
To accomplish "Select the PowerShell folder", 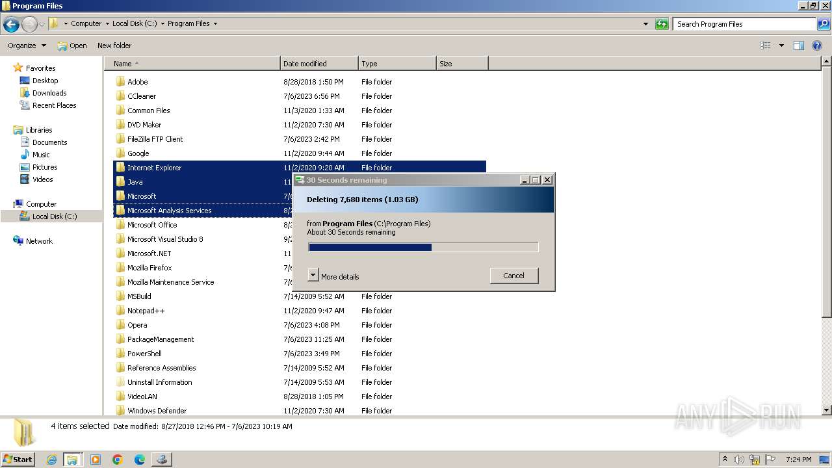I will (x=144, y=354).
